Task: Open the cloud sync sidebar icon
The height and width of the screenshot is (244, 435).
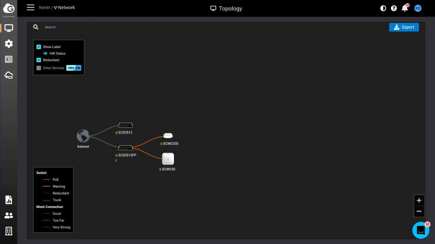Action: pos(9,75)
